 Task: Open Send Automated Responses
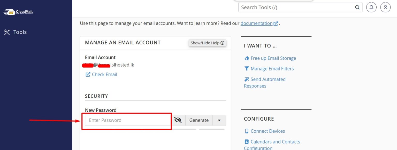click(x=268, y=79)
